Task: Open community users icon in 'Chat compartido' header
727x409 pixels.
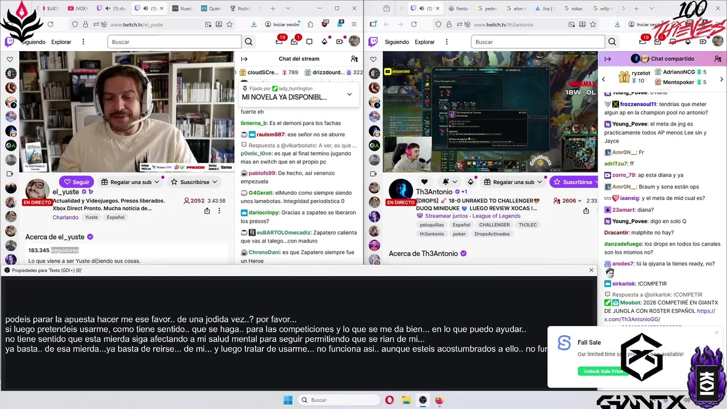Action: tap(718, 59)
